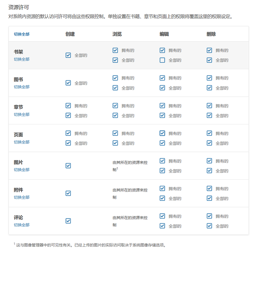Image resolution: width=259 pixels, height=288 pixels.
Task: Click the 创建 column header
Action: click(x=70, y=34)
